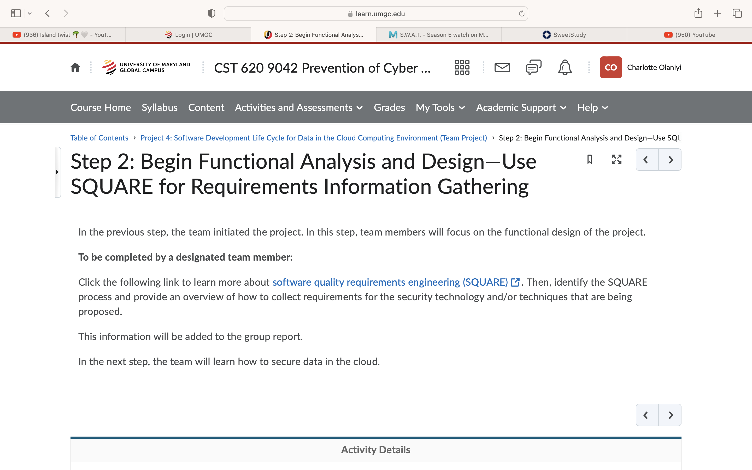Open the Content nav item
The height and width of the screenshot is (470, 752).
click(x=206, y=108)
